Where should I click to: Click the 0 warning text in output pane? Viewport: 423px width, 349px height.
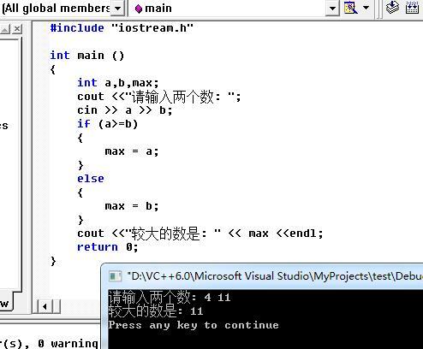(68, 343)
